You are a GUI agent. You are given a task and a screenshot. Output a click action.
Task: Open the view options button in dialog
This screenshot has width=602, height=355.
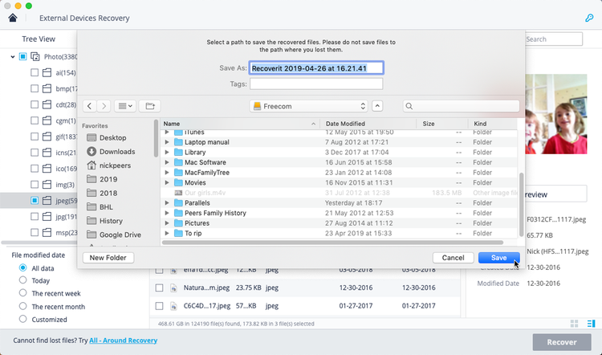(x=125, y=106)
